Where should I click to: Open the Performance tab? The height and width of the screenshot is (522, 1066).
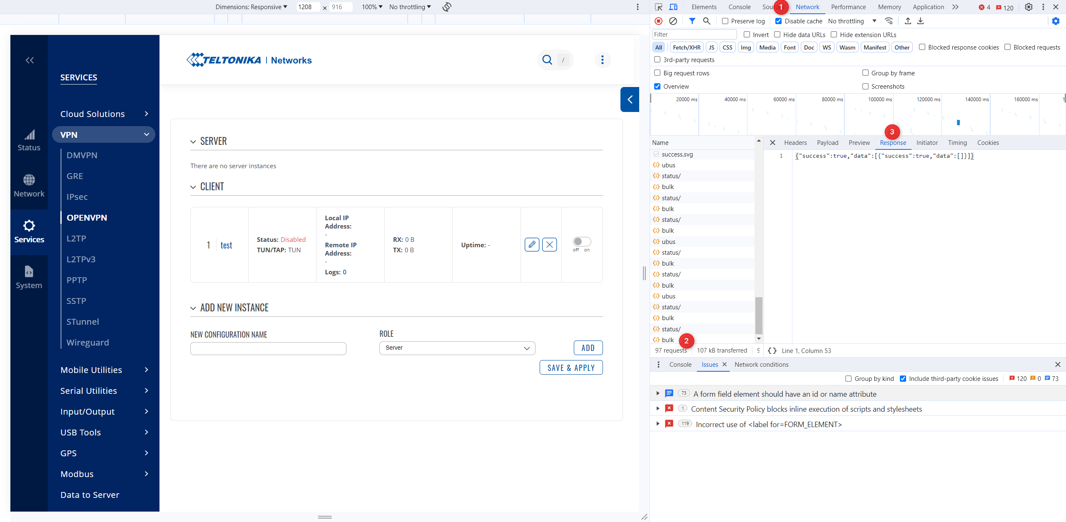coord(848,7)
